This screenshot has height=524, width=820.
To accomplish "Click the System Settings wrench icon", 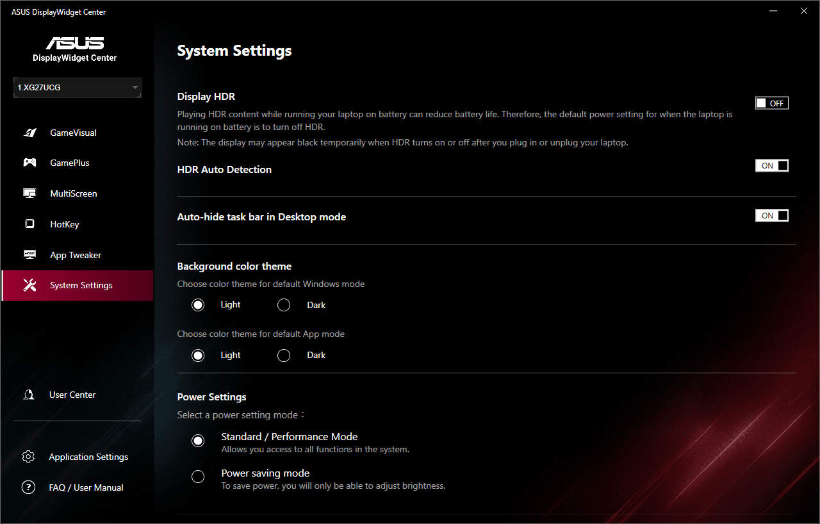I will point(29,286).
